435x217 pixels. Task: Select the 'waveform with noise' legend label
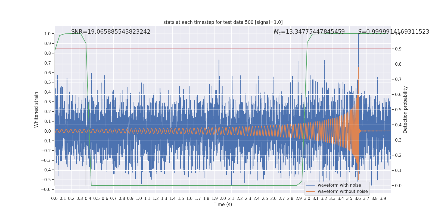coord(339,185)
